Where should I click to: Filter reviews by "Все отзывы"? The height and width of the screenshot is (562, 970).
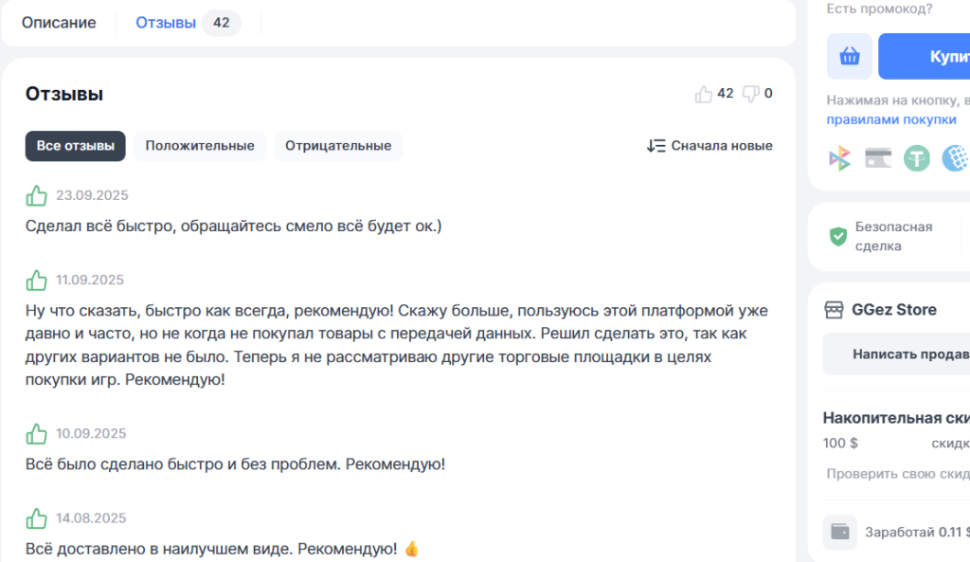75,146
